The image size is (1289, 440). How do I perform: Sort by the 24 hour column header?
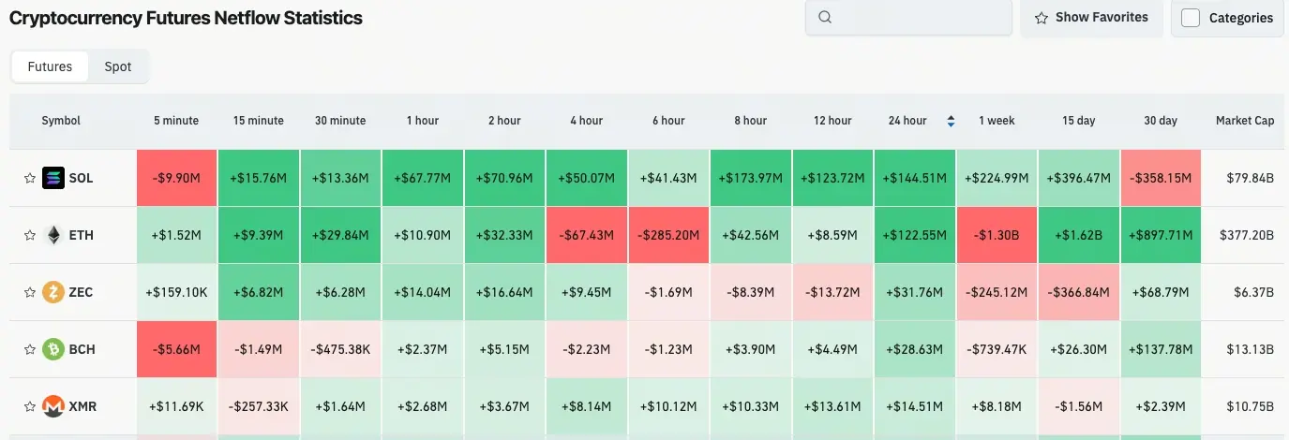907,121
